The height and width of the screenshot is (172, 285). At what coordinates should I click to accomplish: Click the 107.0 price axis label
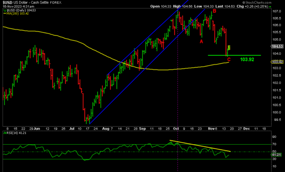(x=277, y=11)
